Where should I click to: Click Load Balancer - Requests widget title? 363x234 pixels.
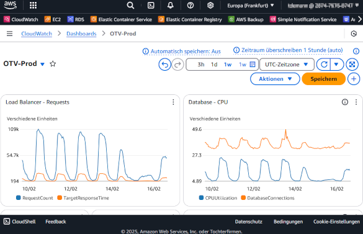(37, 102)
